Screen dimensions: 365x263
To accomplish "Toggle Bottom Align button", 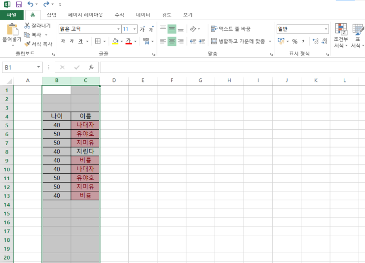I will click(x=181, y=29).
